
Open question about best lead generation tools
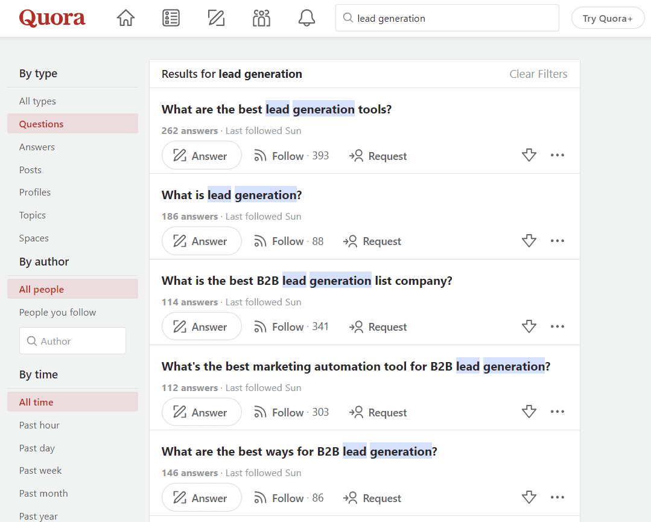pyautogui.click(x=276, y=109)
